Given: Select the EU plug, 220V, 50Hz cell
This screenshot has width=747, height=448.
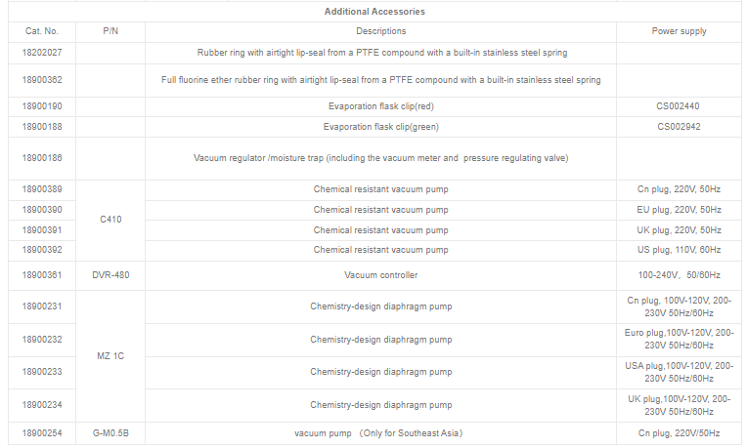Looking at the screenshot, I should [679, 210].
